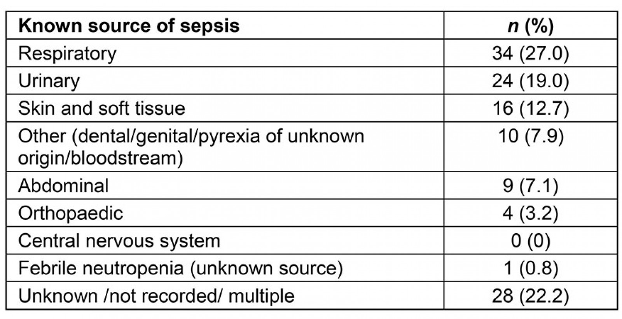This screenshot has height=319, width=622.
Task: Select the "Other (dental/genital/pyrexia...)" cell
Action: [x=191, y=147]
